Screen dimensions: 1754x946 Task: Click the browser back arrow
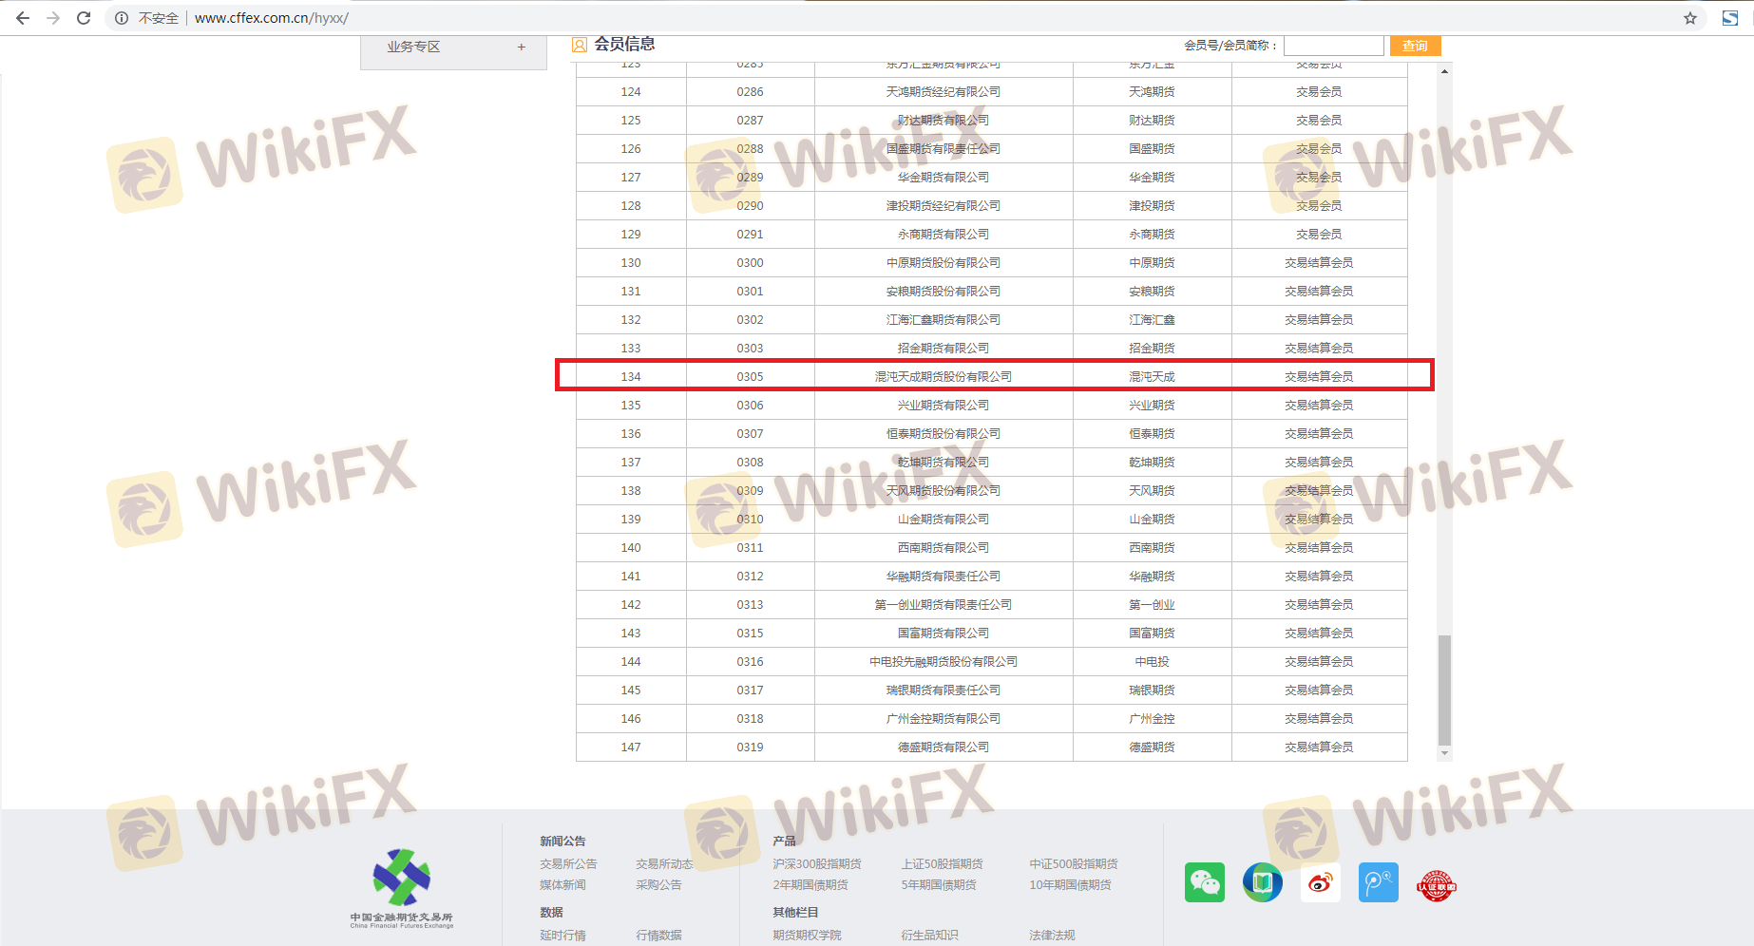coord(23,18)
